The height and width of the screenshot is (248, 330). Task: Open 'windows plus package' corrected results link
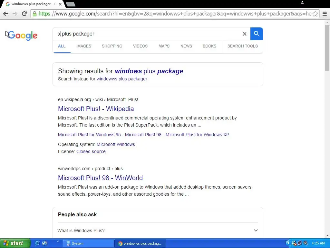point(149,71)
